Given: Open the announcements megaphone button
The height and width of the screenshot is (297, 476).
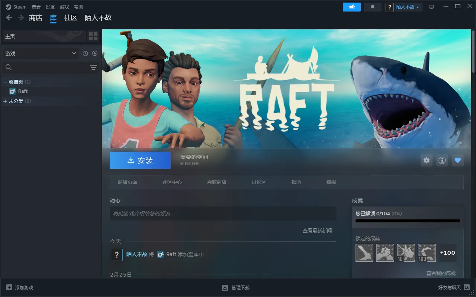Looking at the screenshot, I should [351, 7].
